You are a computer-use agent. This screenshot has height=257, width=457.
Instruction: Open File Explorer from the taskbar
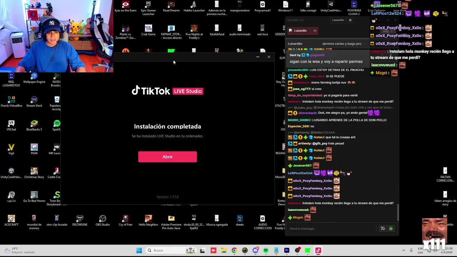224,251
